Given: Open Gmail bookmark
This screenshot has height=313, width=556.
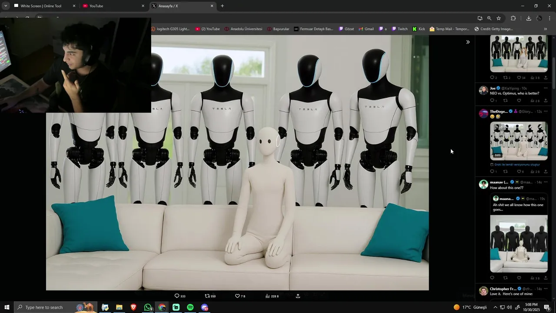Looking at the screenshot, I should [366, 29].
